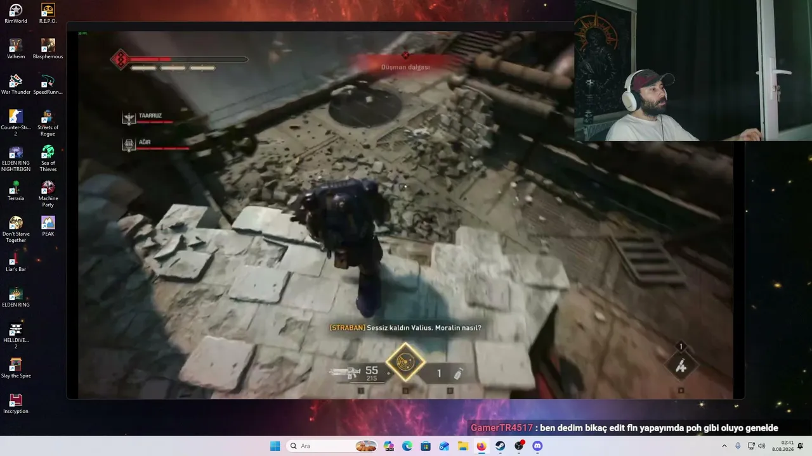Open the volume control in the system tray

[762, 446]
